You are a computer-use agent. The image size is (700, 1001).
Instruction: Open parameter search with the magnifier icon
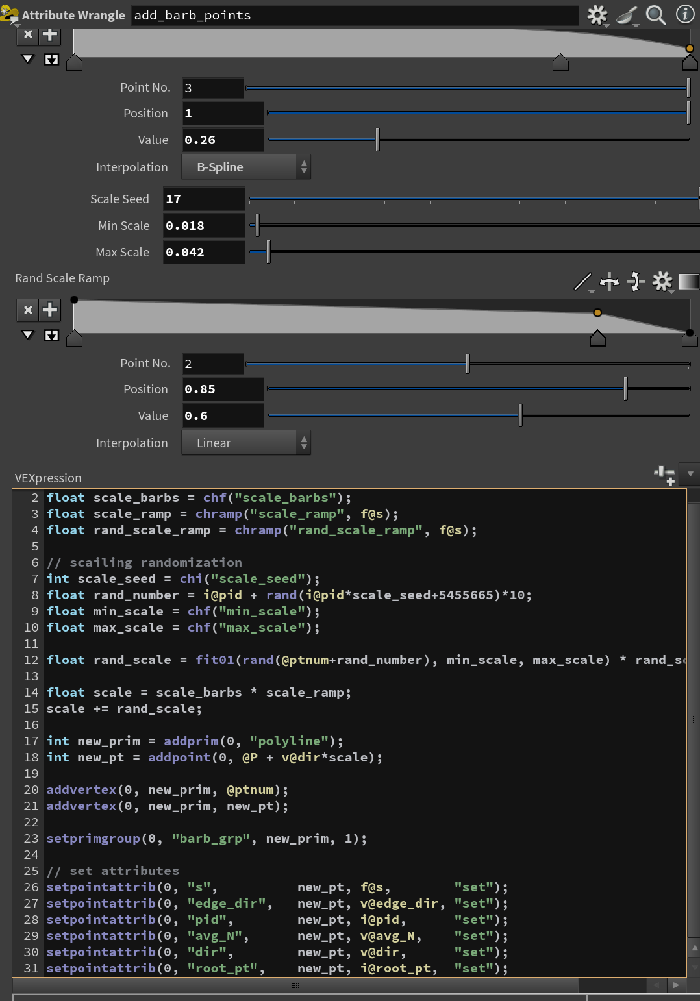pos(656,15)
